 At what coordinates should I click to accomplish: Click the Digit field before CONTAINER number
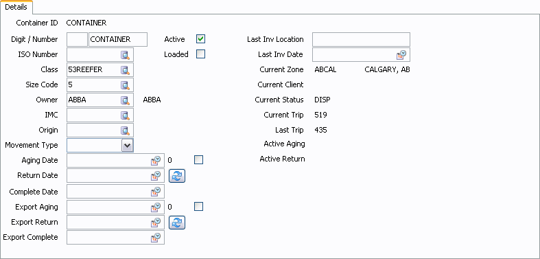pos(77,39)
